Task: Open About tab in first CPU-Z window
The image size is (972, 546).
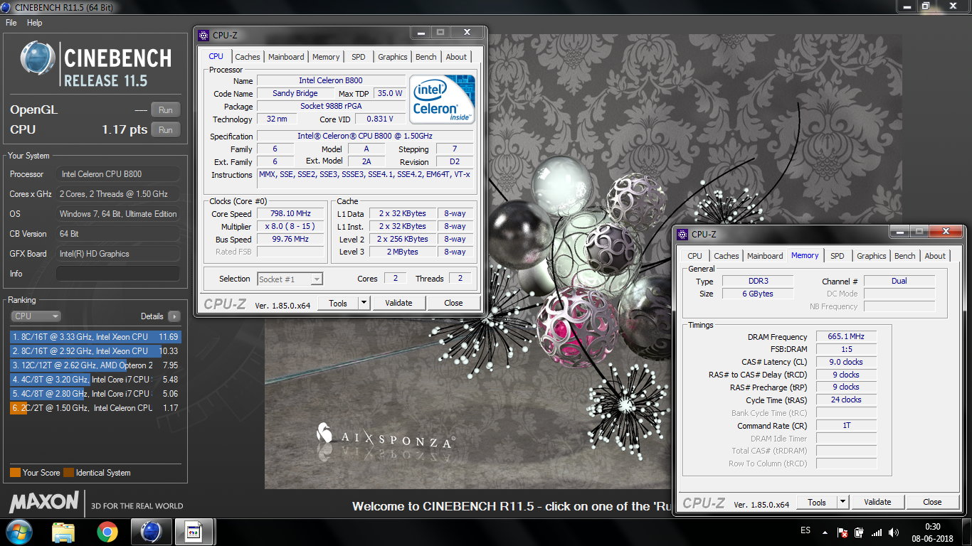Action: [457, 57]
